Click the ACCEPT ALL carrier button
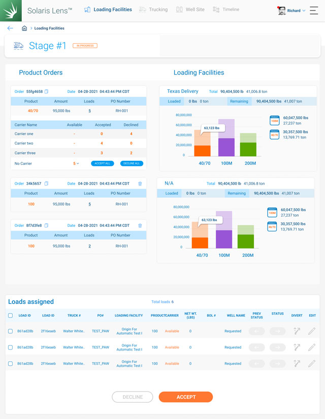The width and height of the screenshot is (325, 419). coord(102,163)
